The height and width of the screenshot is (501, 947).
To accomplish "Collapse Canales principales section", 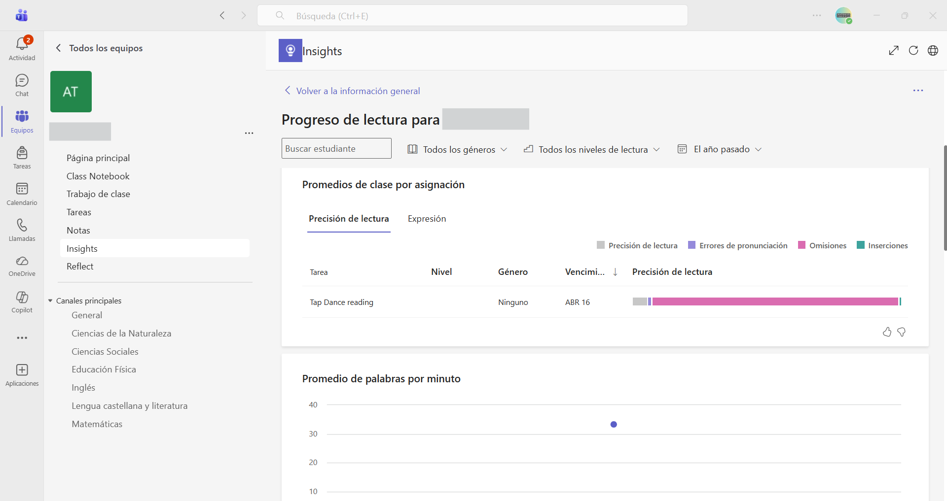I will tap(50, 301).
